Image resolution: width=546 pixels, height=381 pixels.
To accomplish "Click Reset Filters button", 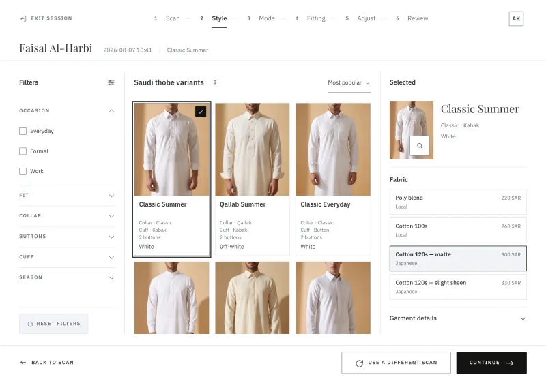I will (x=54, y=324).
